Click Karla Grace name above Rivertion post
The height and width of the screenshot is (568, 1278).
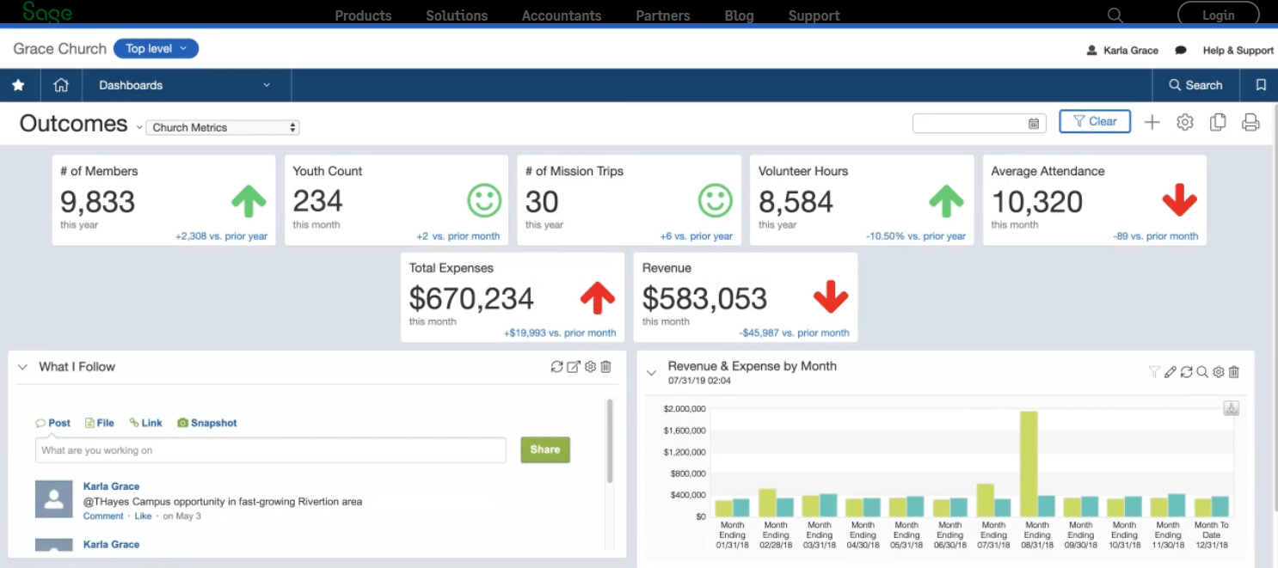pos(111,486)
